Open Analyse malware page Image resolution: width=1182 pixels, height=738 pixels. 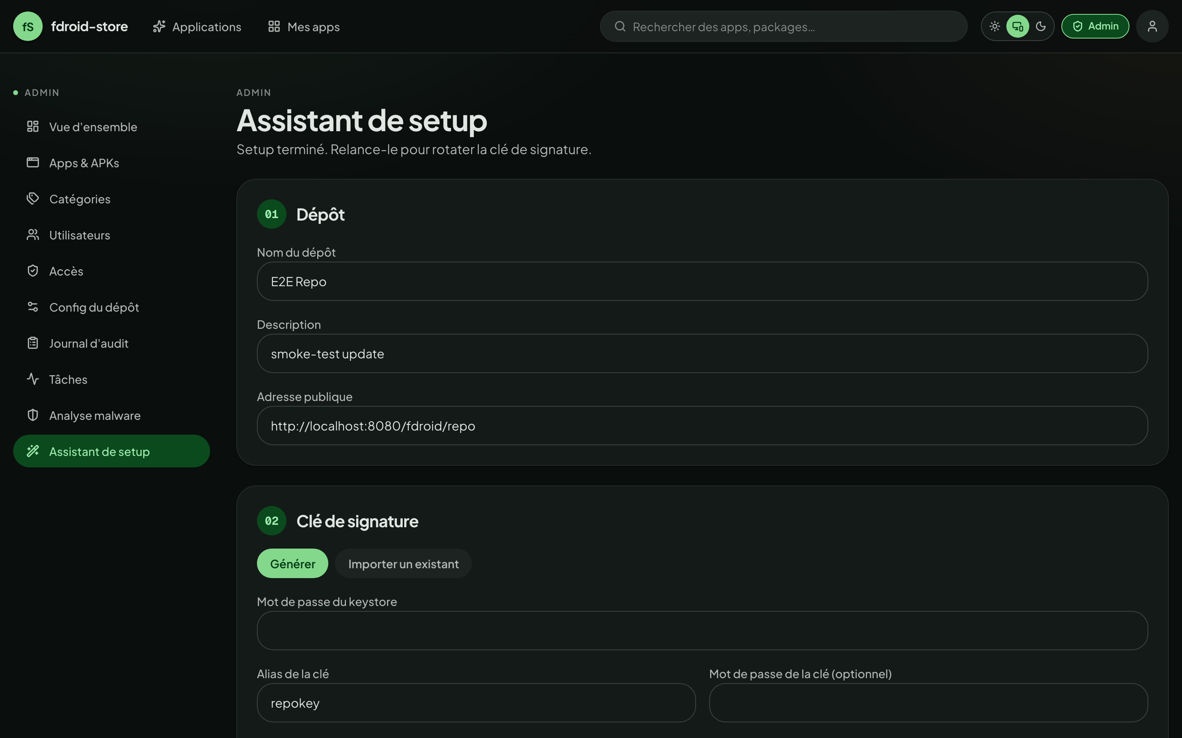tap(111, 415)
